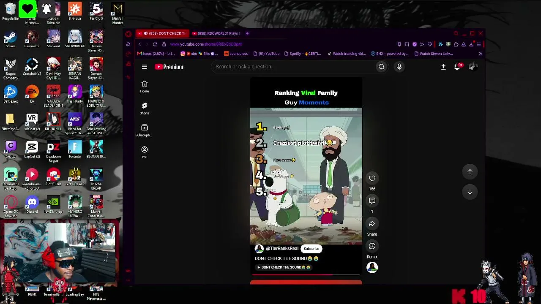Open the Gmail Inbox bookmark
The height and width of the screenshot is (304, 541).
click(x=156, y=54)
